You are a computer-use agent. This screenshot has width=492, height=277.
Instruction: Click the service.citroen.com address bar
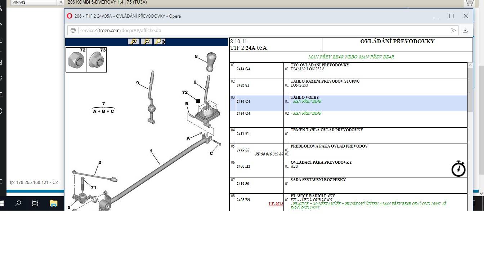(263, 30)
